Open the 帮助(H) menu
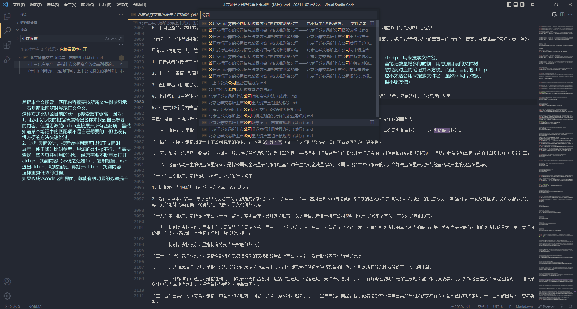 [x=140, y=5]
